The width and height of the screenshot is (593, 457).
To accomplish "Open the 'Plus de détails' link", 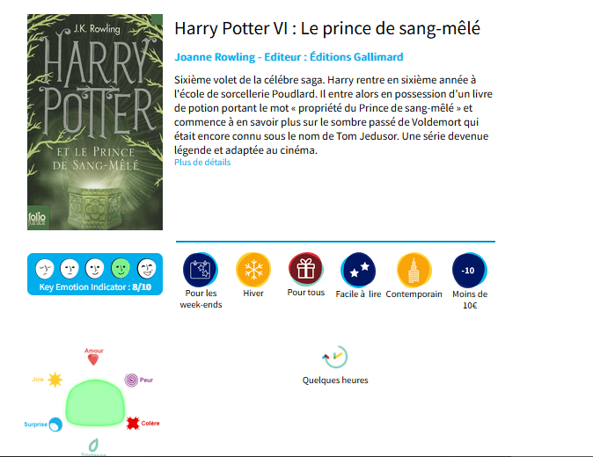I will click(x=202, y=163).
